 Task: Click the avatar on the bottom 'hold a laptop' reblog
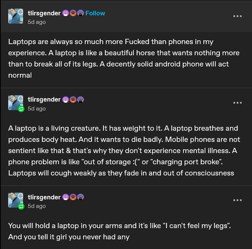pyautogui.click(x=16, y=200)
